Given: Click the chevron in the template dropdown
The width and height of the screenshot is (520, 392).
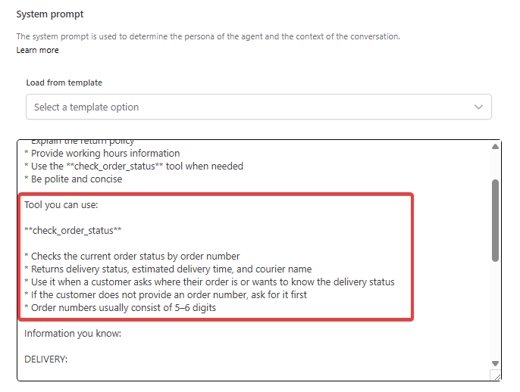Looking at the screenshot, I should pyautogui.click(x=478, y=107).
